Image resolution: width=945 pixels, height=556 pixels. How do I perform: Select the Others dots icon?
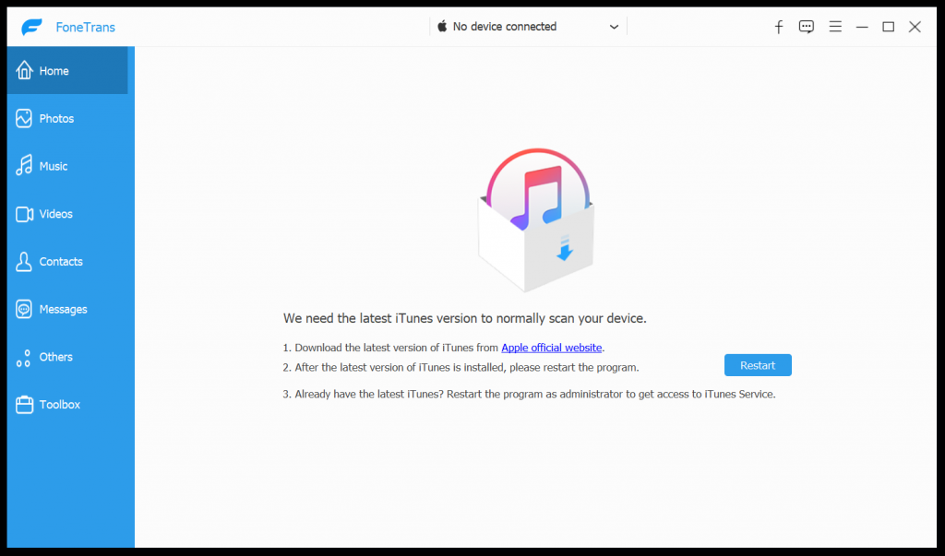click(x=24, y=357)
